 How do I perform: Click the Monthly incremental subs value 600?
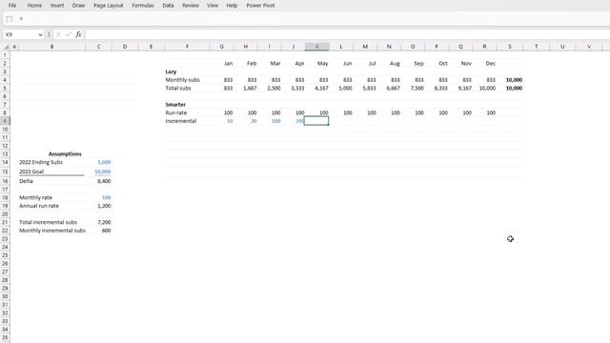106,231
